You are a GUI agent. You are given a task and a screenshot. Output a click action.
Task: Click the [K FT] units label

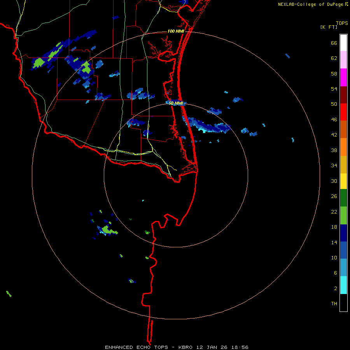(x=329, y=27)
